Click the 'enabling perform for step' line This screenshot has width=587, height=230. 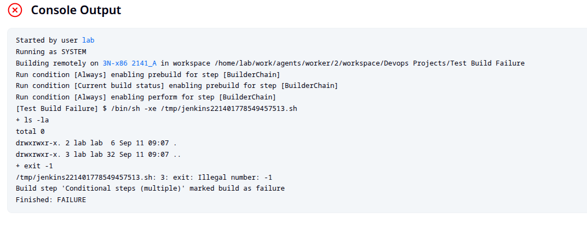click(x=146, y=97)
